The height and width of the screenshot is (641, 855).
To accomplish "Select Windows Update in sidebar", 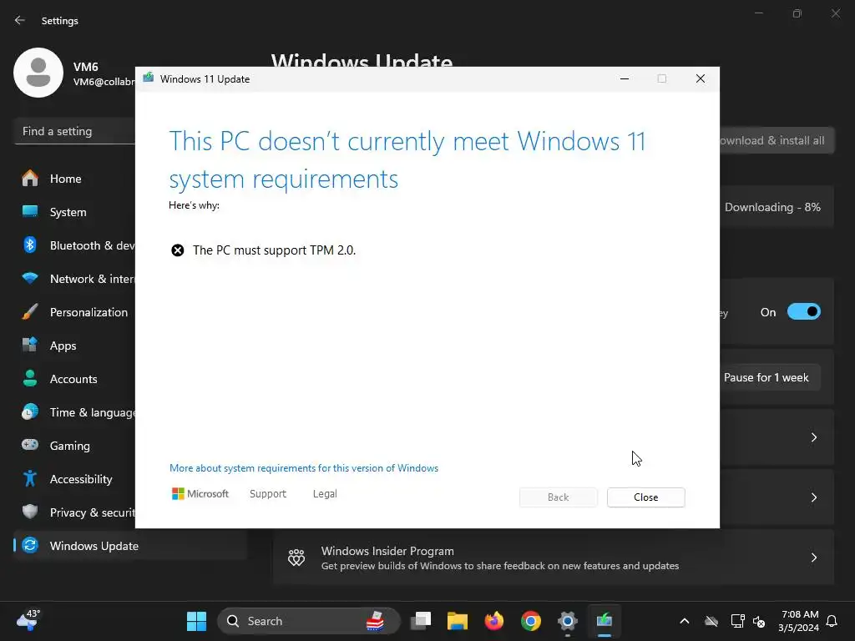I will 129,545.
